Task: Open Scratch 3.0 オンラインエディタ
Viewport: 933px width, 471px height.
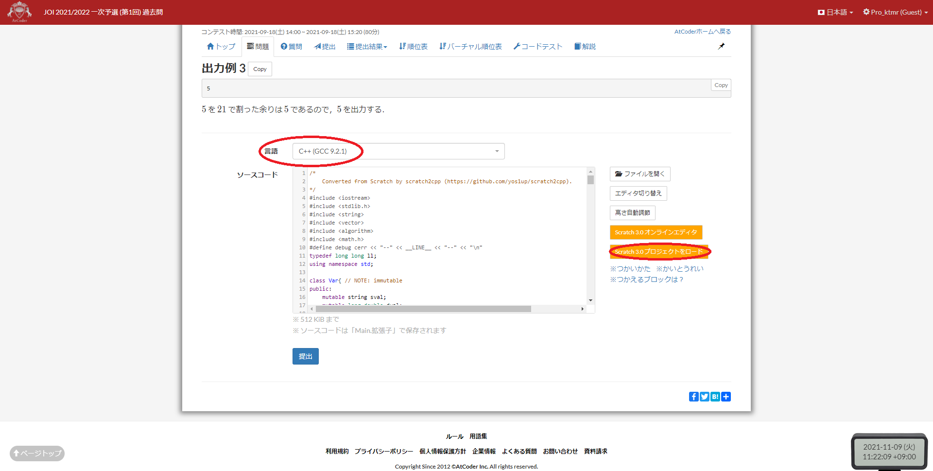Action: tap(656, 232)
